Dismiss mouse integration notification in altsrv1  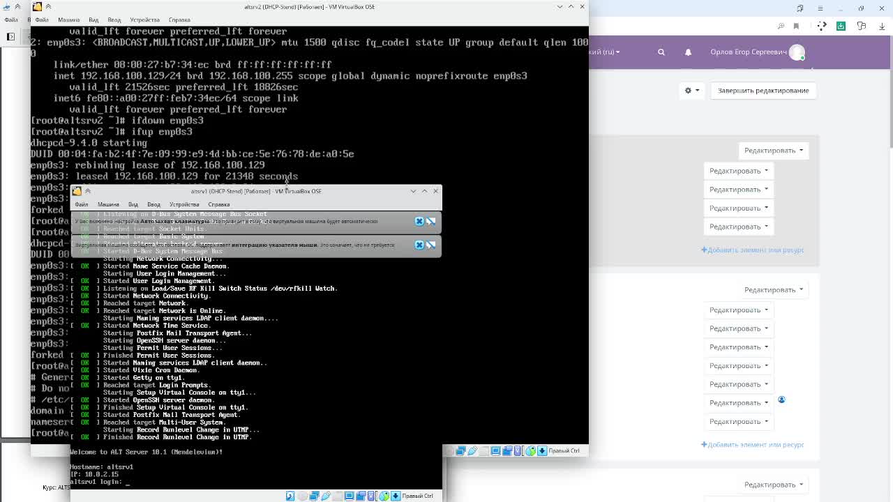(419, 245)
